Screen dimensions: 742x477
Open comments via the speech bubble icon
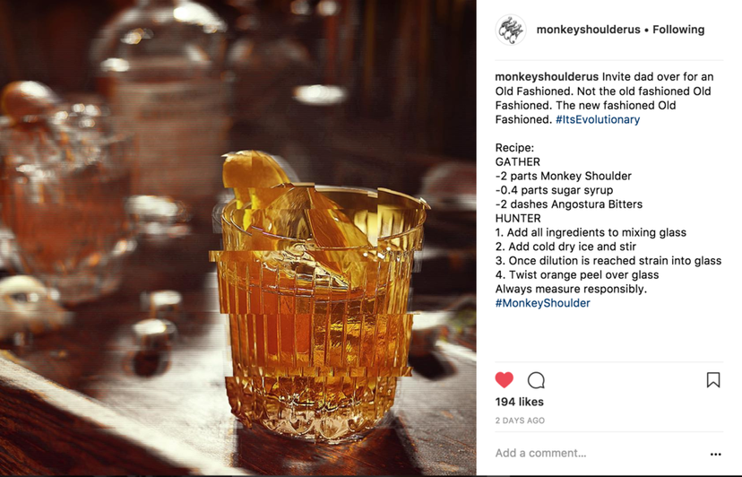pos(536,380)
